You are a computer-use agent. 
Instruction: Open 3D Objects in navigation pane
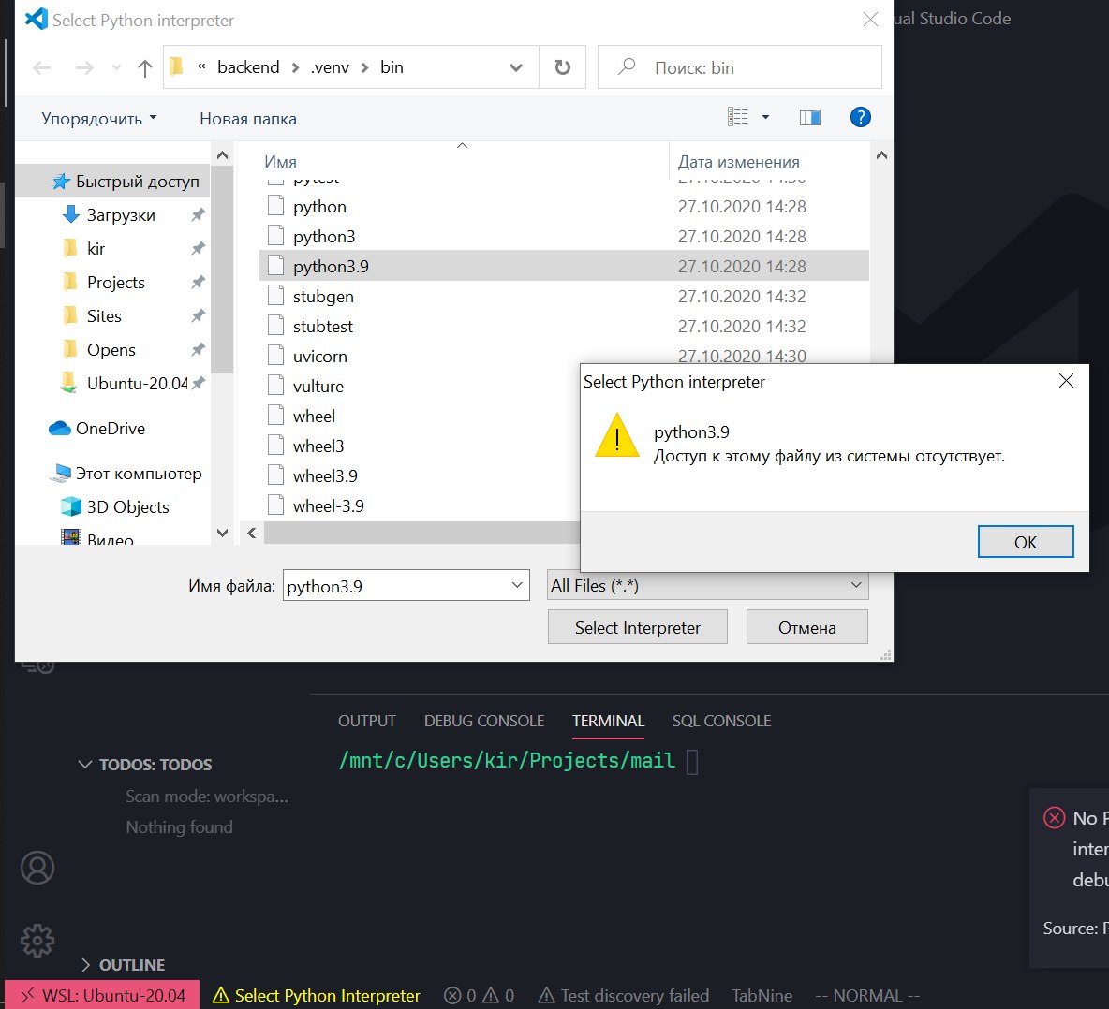tap(128, 506)
